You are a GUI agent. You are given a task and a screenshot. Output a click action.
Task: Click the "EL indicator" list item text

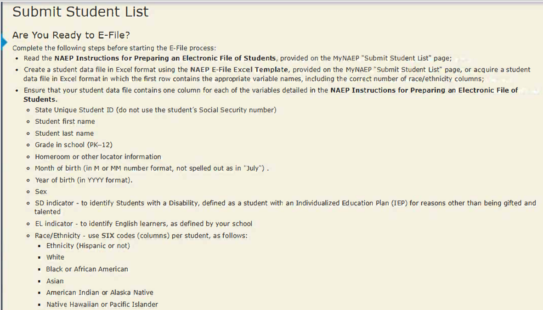[x=143, y=224]
